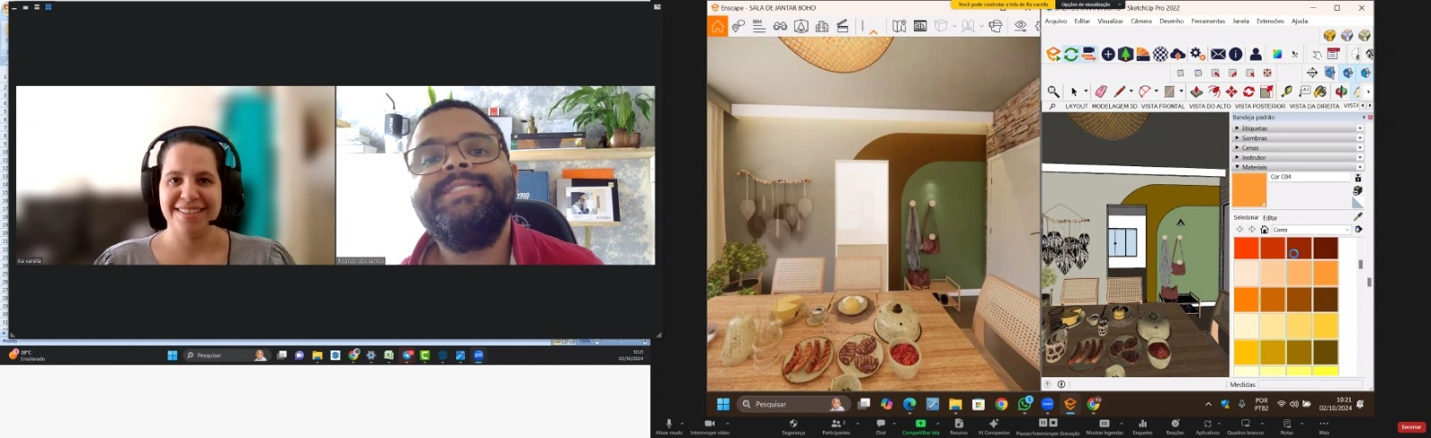Click the Medidas input box
This screenshot has height=438, width=1431.
pos(1312,384)
